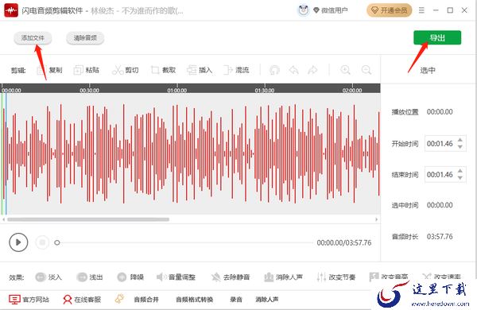This screenshot has width=477, height=310.
Task: Apply the 淡出 fade-out effect
Action: point(89,277)
